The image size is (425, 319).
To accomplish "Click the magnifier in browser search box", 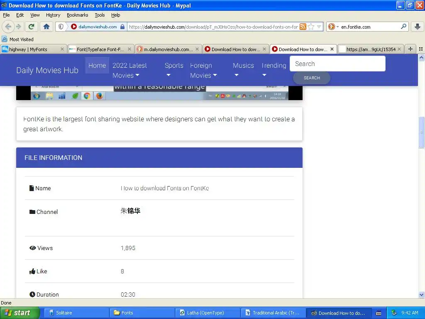I will (x=403, y=27).
